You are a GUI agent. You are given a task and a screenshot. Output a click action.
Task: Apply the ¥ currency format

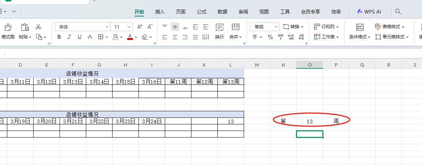(x=255, y=37)
